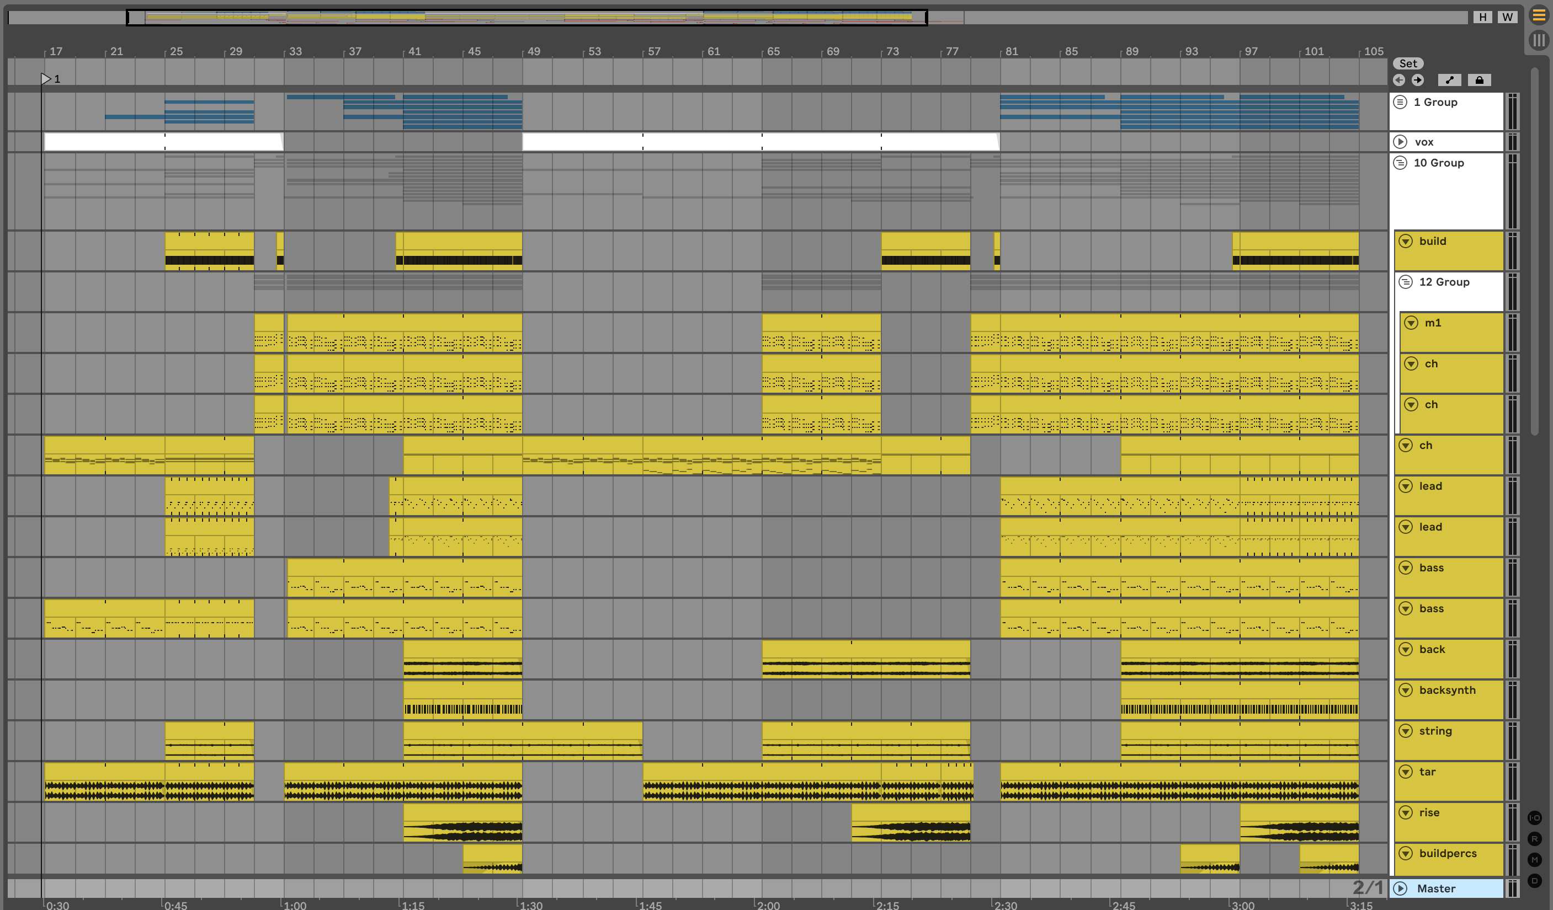This screenshot has width=1553, height=910.
Task: Switch to Session view selector icon
Action: 1539,41
